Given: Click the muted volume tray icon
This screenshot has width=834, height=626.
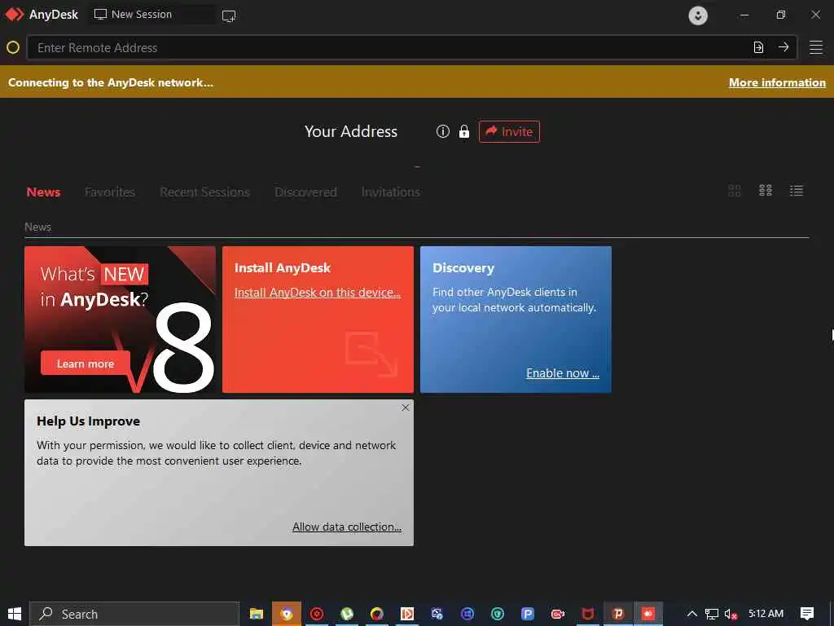Looking at the screenshot, I should click(x=731, y=614).
